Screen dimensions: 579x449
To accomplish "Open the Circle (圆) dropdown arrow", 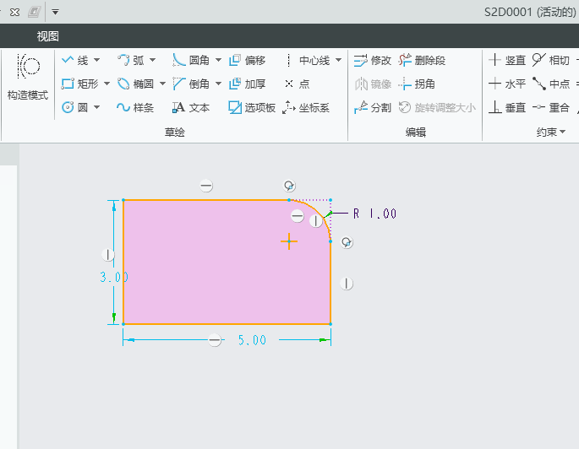I will 96,108.
